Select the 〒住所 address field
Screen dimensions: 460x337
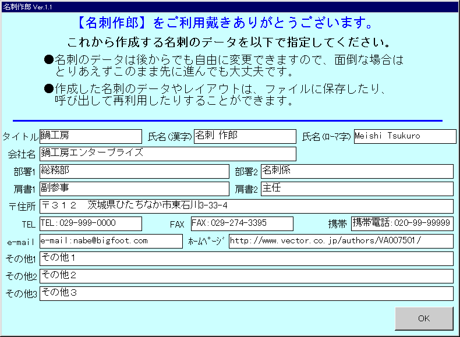(x=246, y=206)
